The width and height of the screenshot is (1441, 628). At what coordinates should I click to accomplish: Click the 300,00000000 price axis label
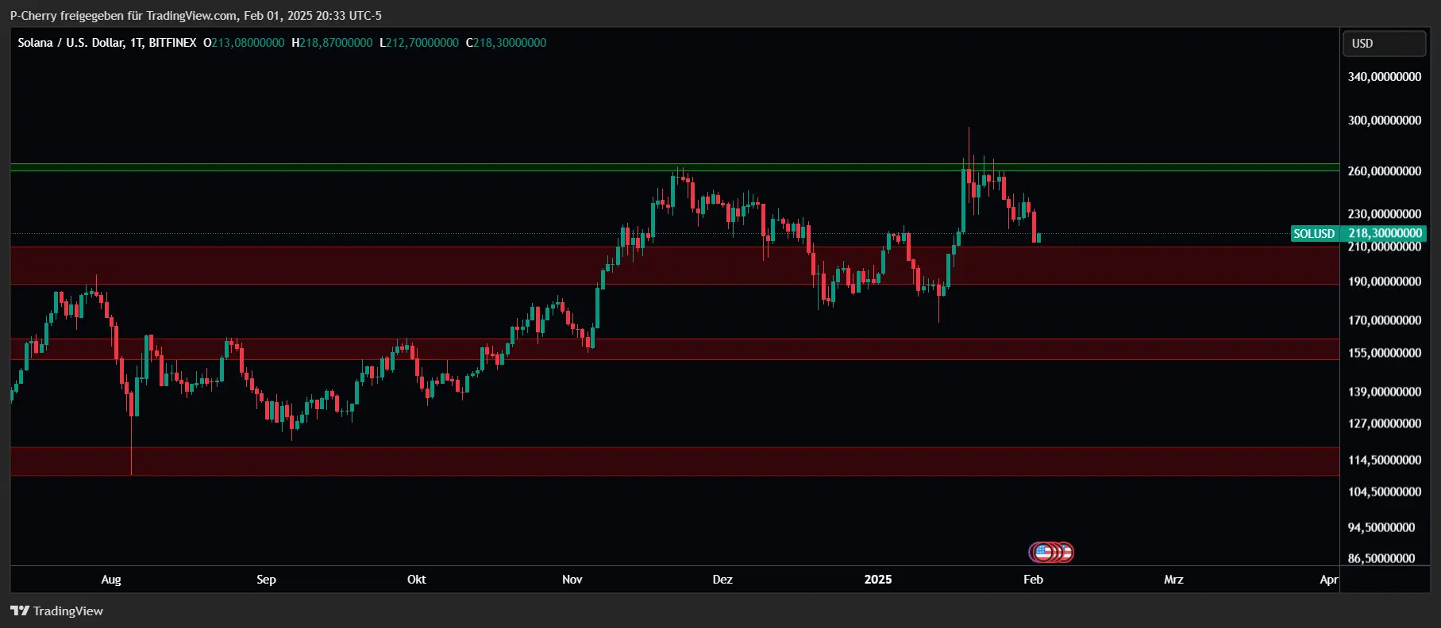[1385, 121]
